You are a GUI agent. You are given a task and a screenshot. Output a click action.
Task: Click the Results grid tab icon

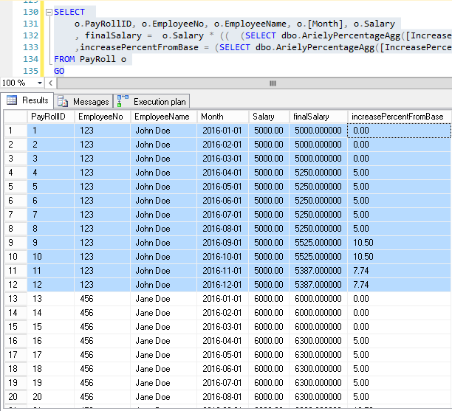(12, 100)
